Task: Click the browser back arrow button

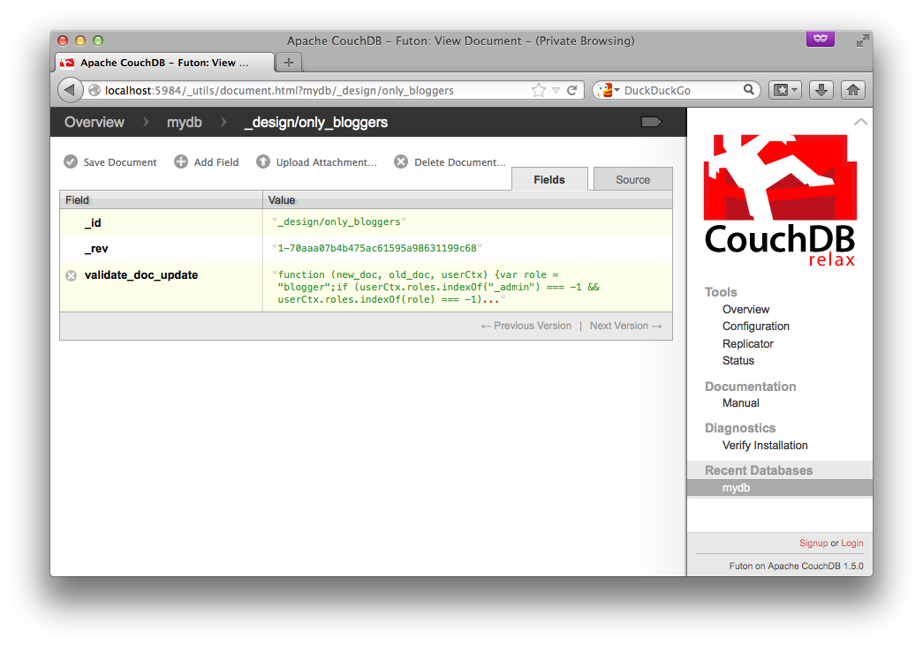Action: pyautogui.click(x=70, y=90)
